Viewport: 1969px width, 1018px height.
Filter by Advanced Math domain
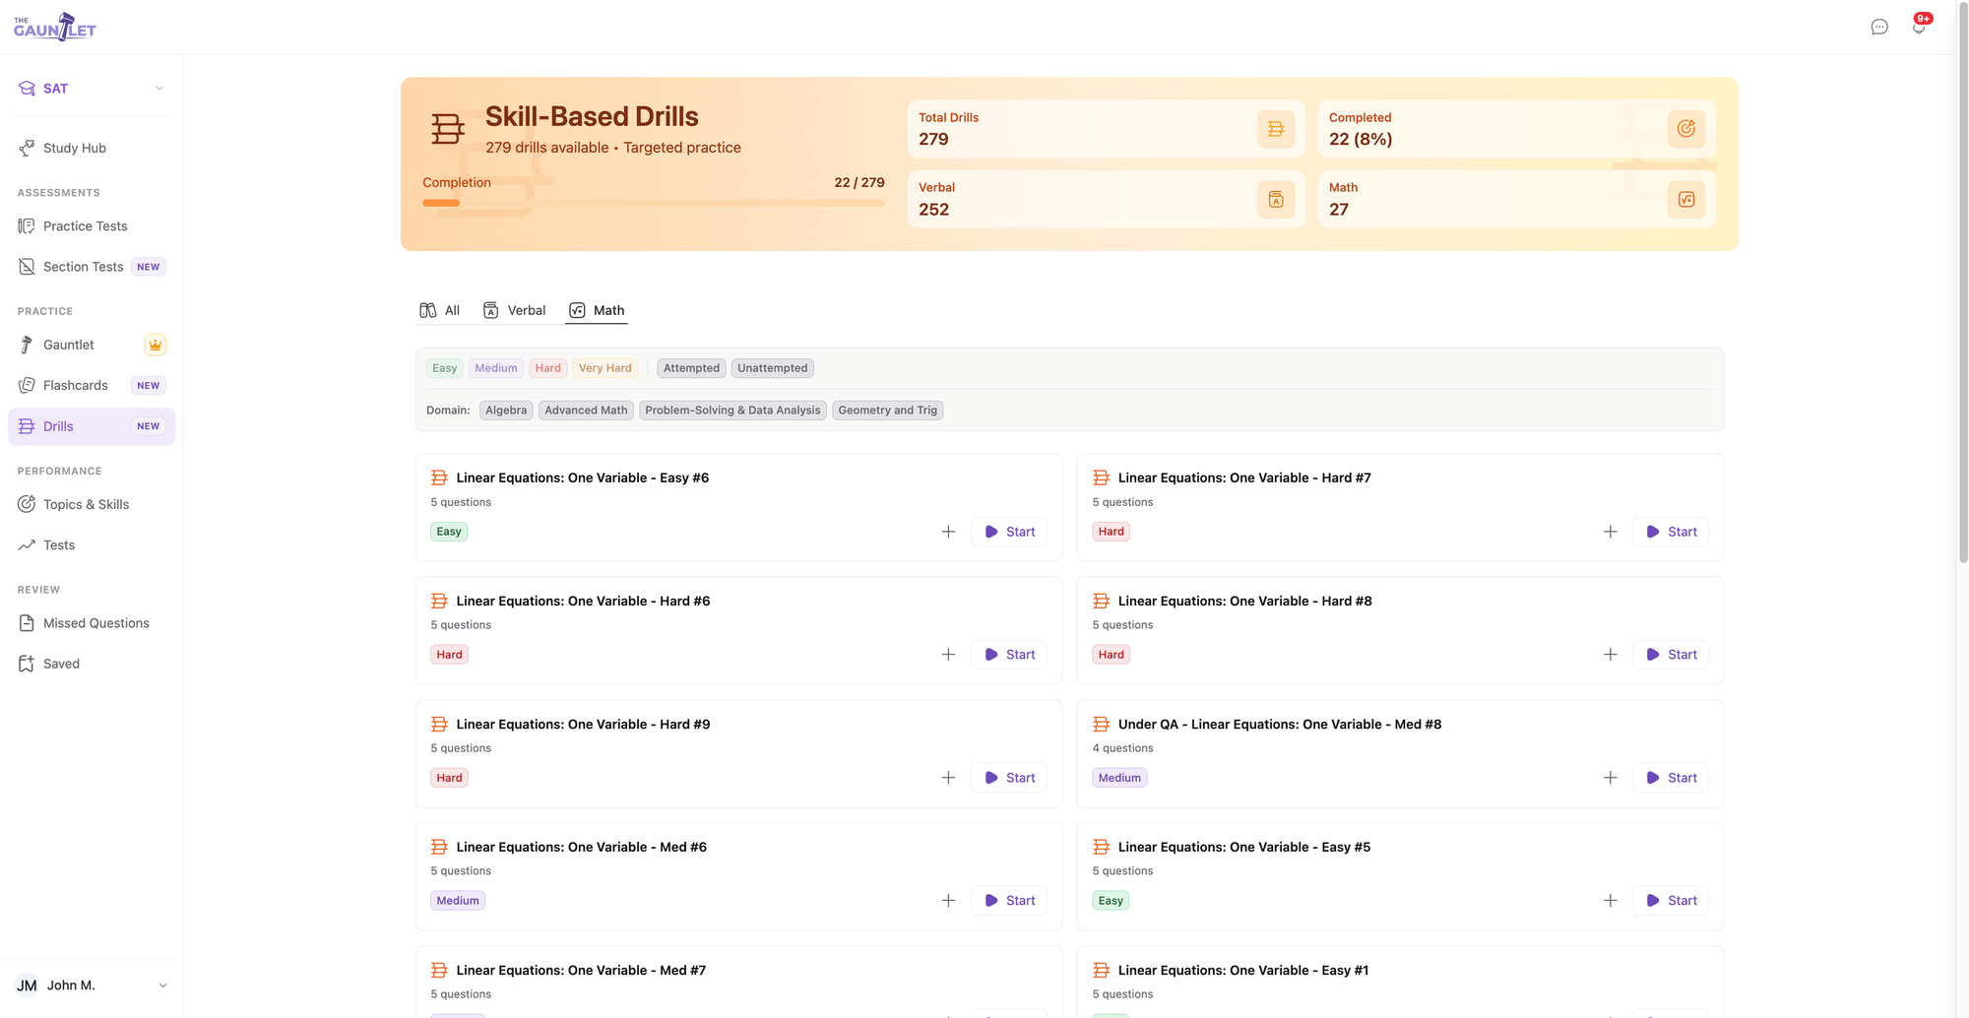(x=586, y=411)
